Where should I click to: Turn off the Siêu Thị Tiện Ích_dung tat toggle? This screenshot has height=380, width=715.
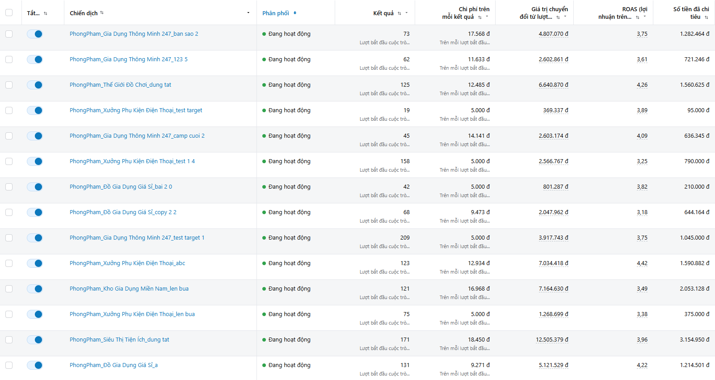[x=34, y=340]
